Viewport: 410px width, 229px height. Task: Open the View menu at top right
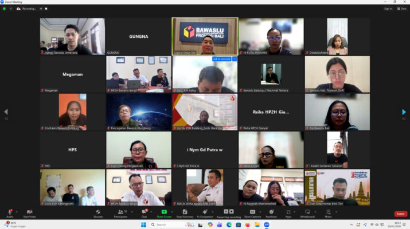[402, 9]
